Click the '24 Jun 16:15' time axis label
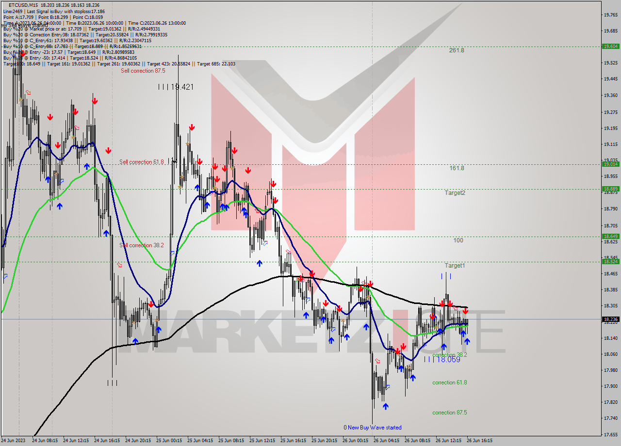This screenshot has width=621, height=446. coord(106,441)
